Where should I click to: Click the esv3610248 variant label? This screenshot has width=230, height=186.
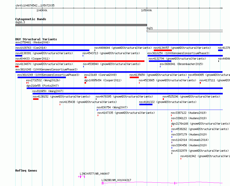pos(47,69)
